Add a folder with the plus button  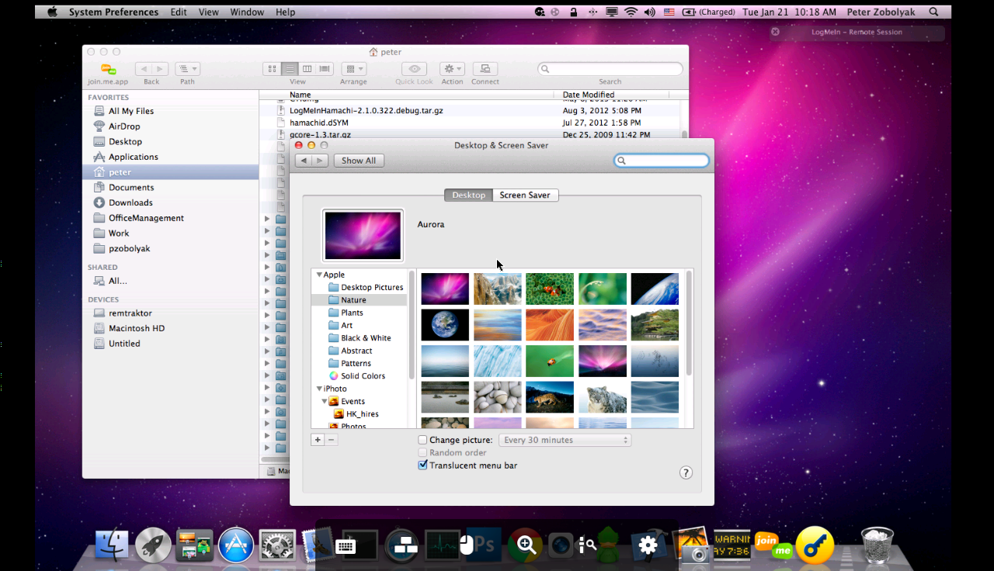point(318,440)
